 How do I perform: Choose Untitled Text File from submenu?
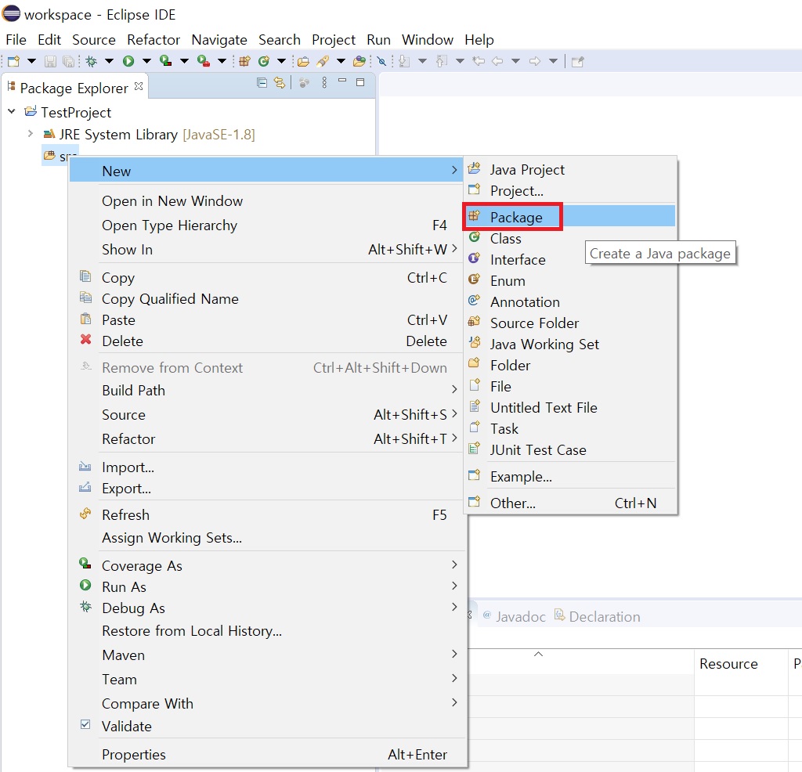(570, 407)
